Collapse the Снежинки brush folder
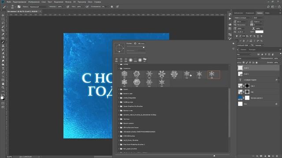The image size is (282, 158). 119,68
